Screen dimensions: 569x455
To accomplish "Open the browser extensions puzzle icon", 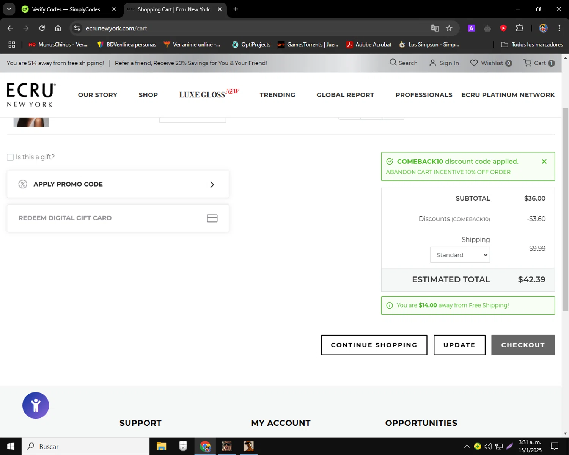I will 520,28.
